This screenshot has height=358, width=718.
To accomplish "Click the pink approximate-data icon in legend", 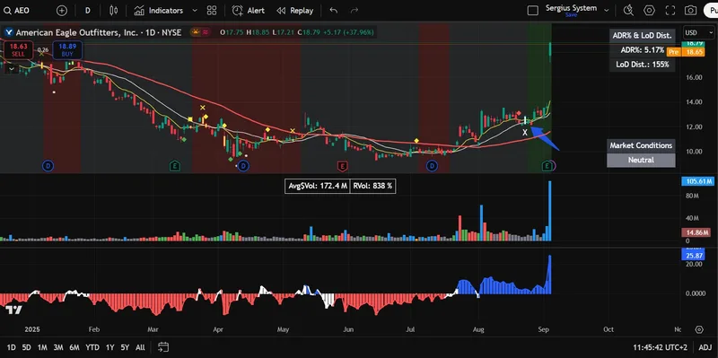I will click(206, 32).
